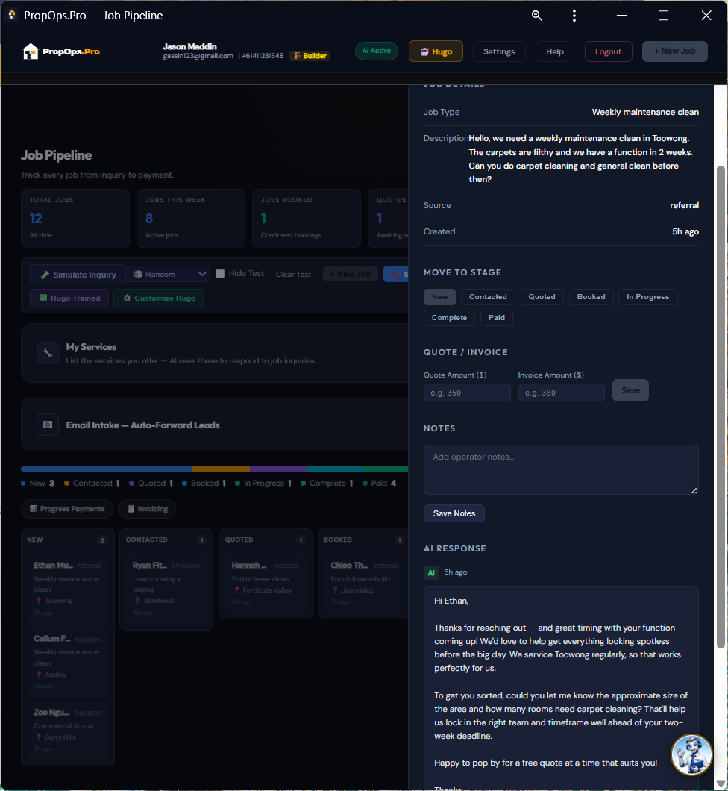Image resolution: width=728 pixels, height=791 pixels.
Task: Click the Logout button
Action: coord(608,51)
